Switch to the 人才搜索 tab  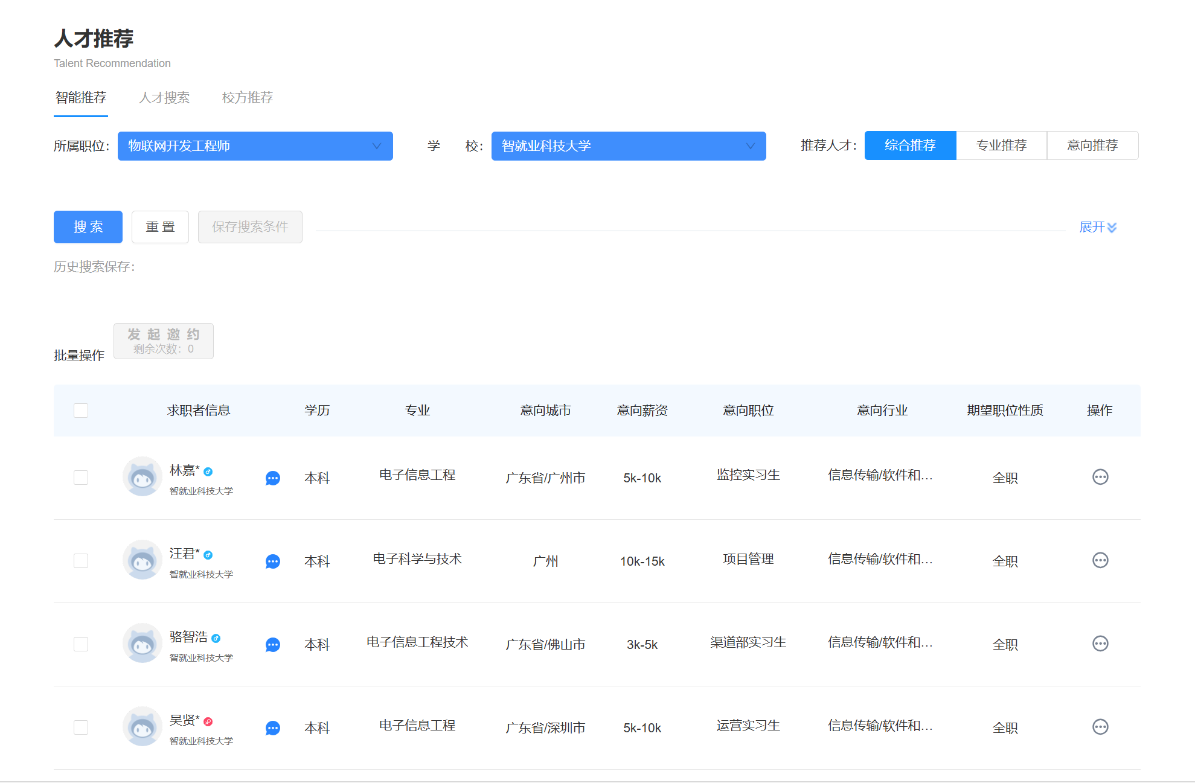click(164, 98)
